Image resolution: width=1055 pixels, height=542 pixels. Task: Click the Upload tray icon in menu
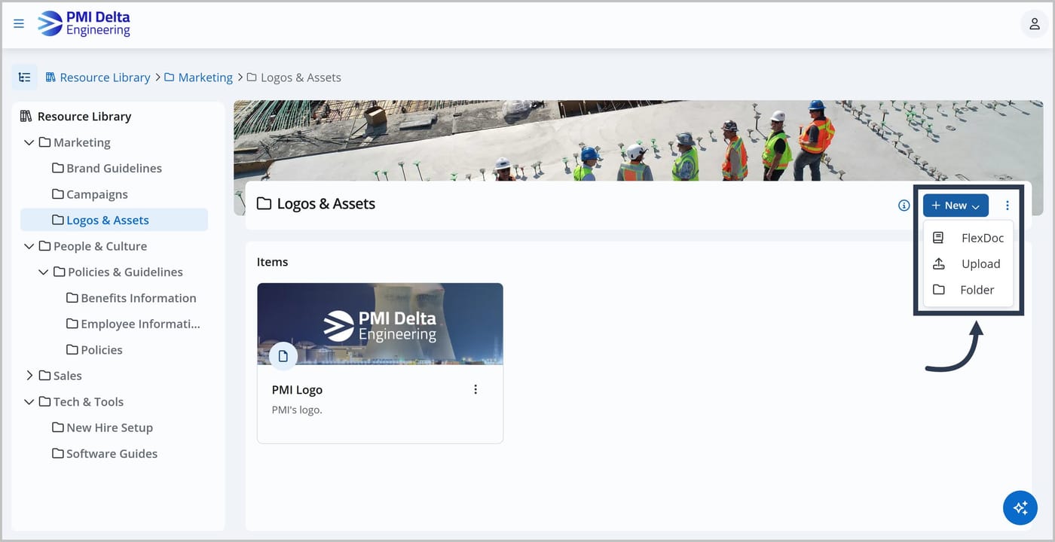(938, 263)
